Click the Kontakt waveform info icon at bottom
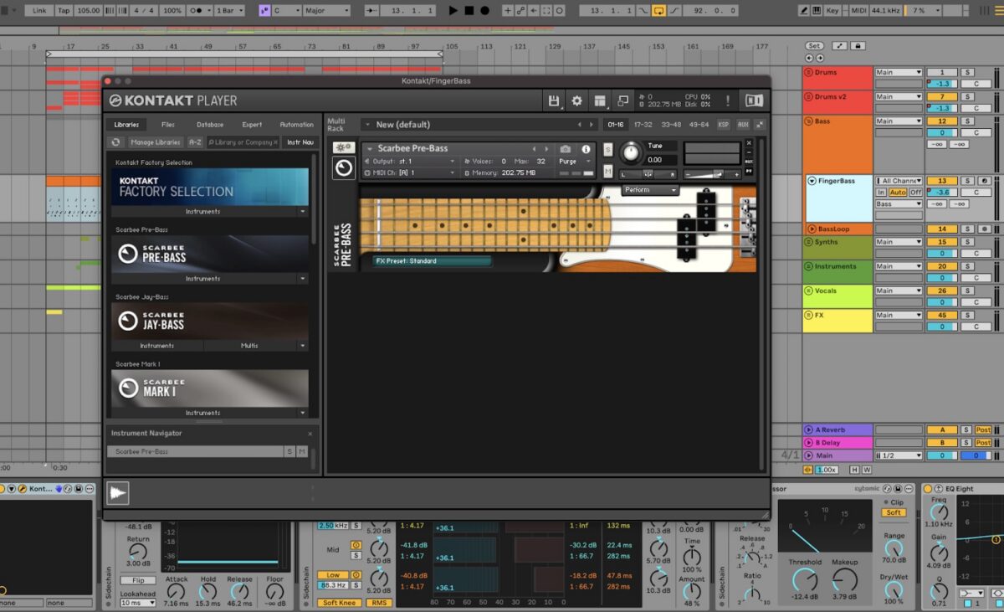The height and width of the screenshot is (612, 1004). pyautogui.click(x=118, y=493)
